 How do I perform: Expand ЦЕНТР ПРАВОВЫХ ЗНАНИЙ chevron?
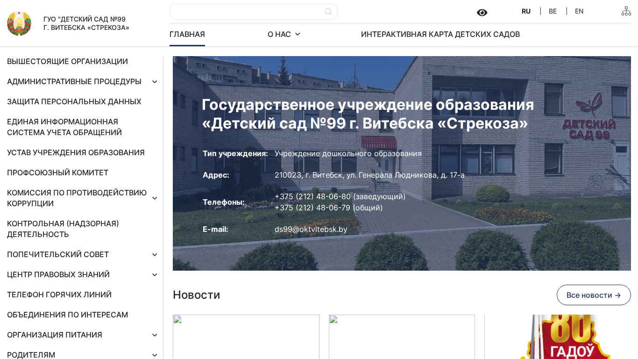pos(155,275)
